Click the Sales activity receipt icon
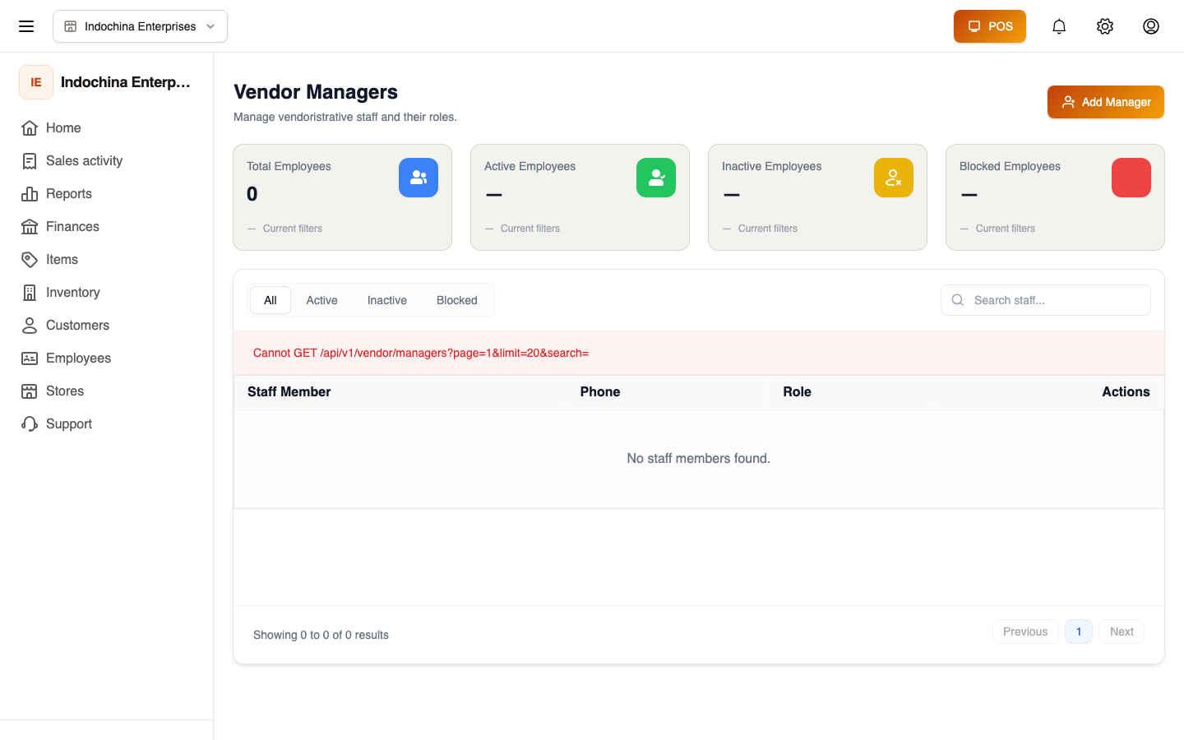 [x=30, y=161]
